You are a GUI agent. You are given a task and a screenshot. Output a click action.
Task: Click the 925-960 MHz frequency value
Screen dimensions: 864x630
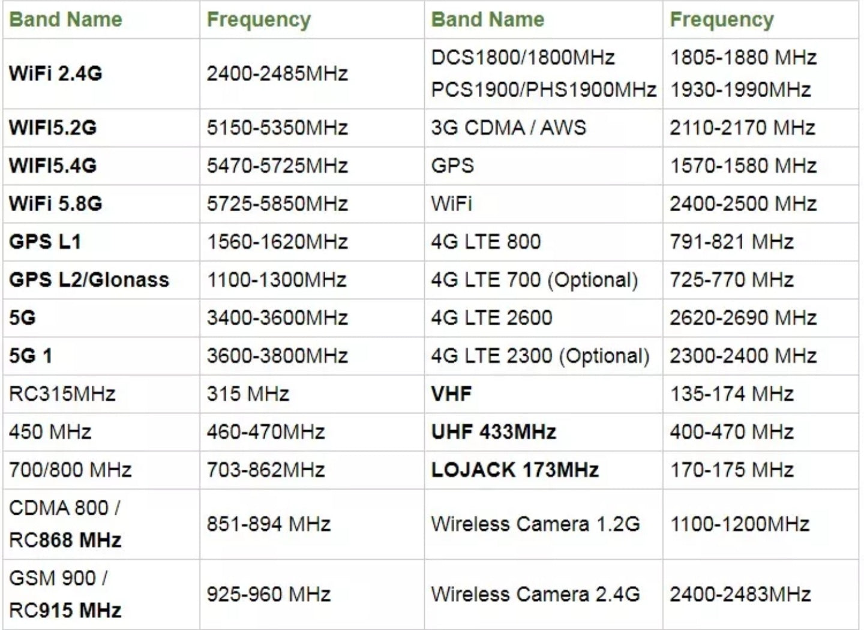tap(269, 595)
